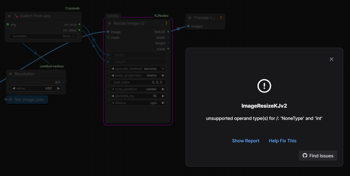The image size is (350, 176).
Task: Decrease divisible_by with left arrow
Action: (112, 96)
